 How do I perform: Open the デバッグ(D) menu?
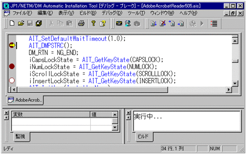[x=112, y=13]
